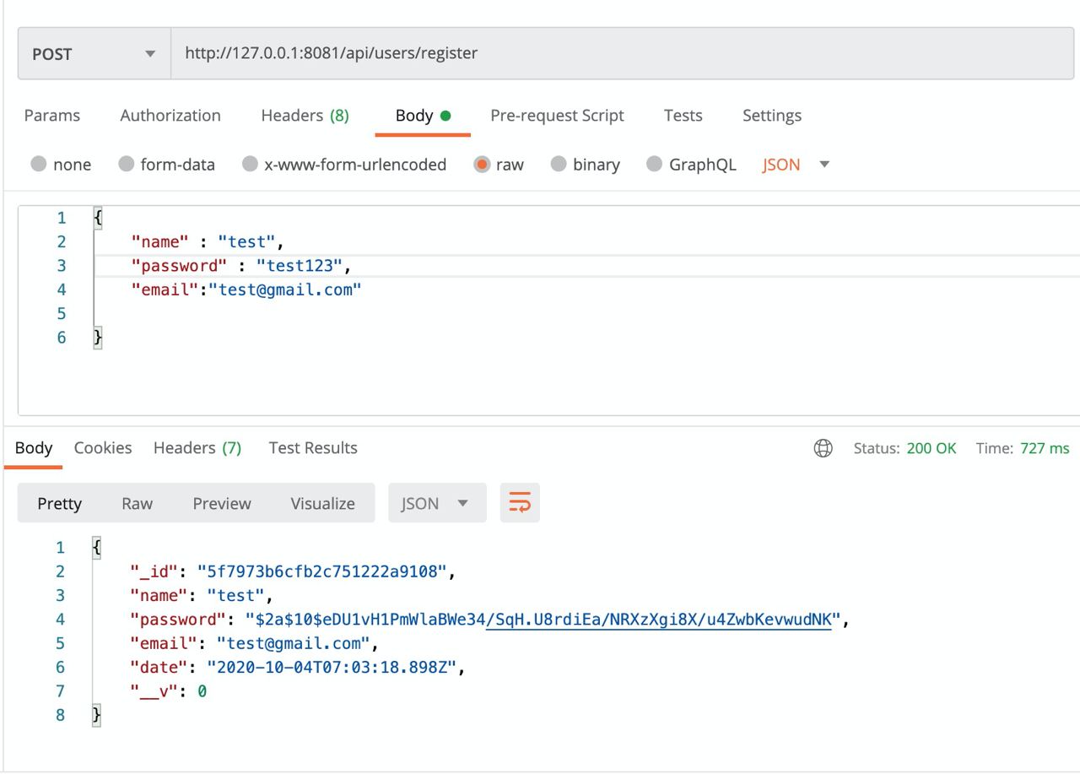Switch to the Authorization tab
This screenshot has height=774, width=1080.
pos(170,116)
